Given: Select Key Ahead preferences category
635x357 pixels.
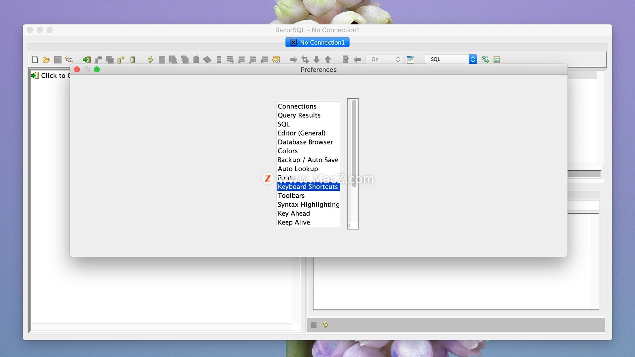Looking at the screenshot, I should 309,214.
